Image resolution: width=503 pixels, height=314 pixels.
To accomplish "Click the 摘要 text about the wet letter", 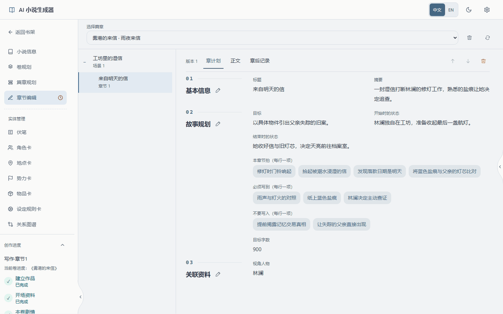I will [432, 94].
